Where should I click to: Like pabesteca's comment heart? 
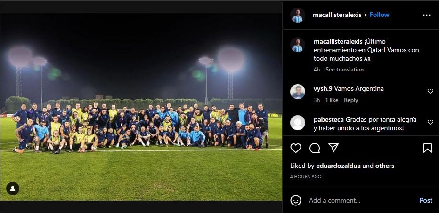[431, 122]
